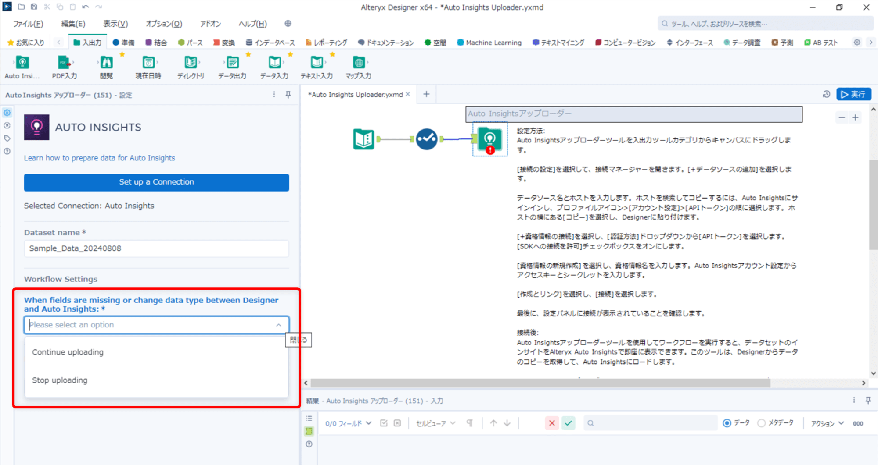Click the undo icon in title bar

pos(85,7)
